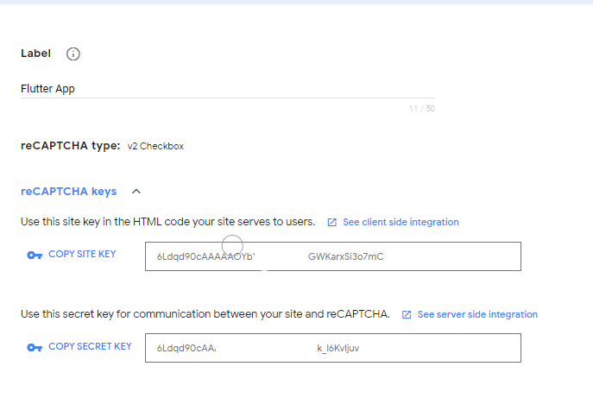Click the 11 / 50 character counter
This screenshot has height=398, width=593.
click(x=422, y=109)
